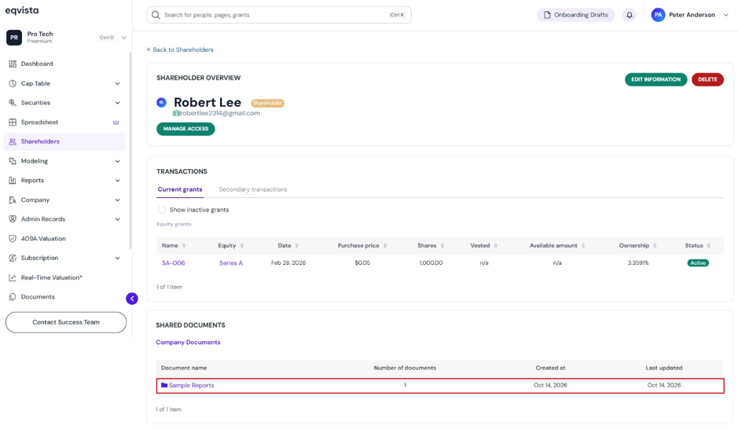Expand the Company menu chevron
Image resolution: width=738 pixels, height=429 pixels.
pos(117,200)
